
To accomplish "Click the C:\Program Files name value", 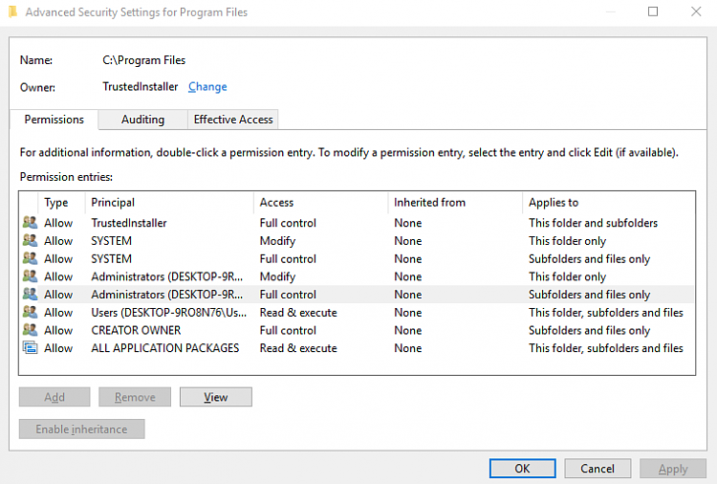I will pos(144,60).
